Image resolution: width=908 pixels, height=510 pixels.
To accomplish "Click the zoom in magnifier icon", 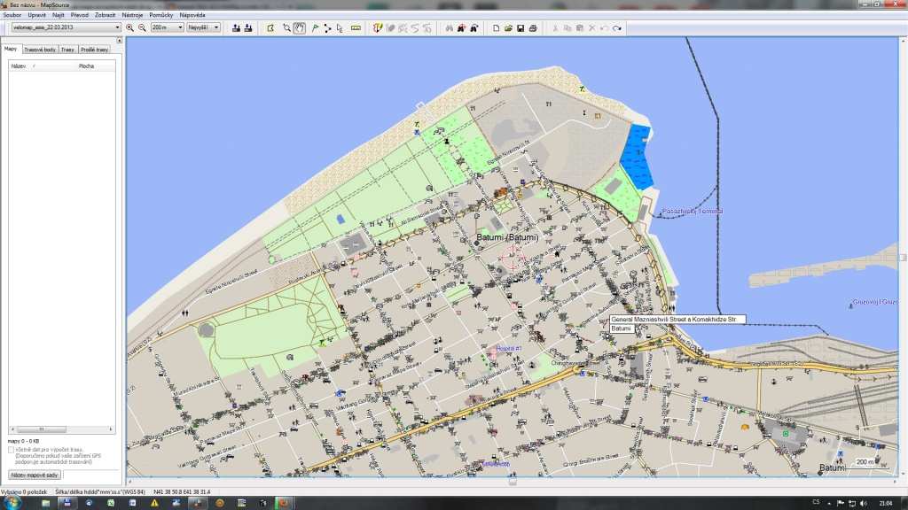I will coord(130,27).
